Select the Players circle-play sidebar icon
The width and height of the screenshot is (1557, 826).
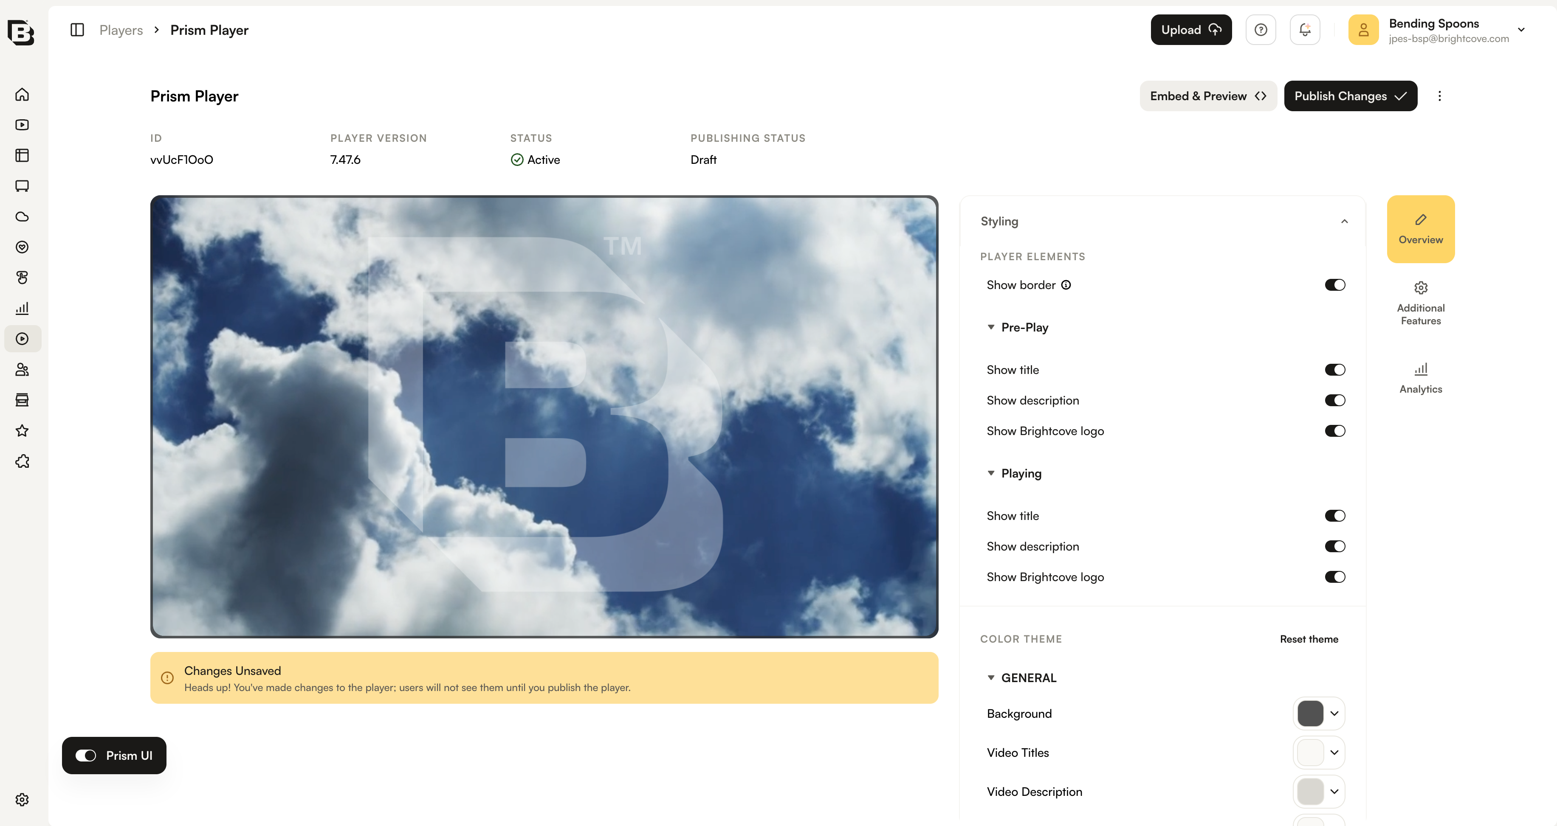[x=23, y=339]
